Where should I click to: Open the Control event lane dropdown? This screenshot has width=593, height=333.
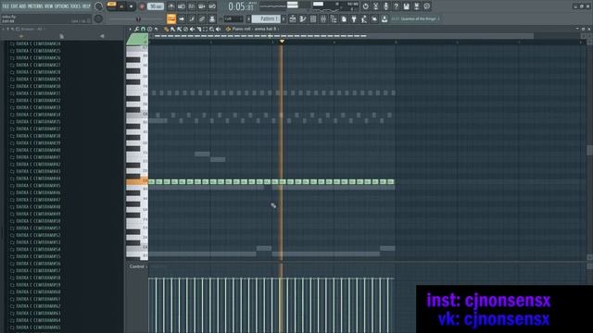tap(138, 266)
